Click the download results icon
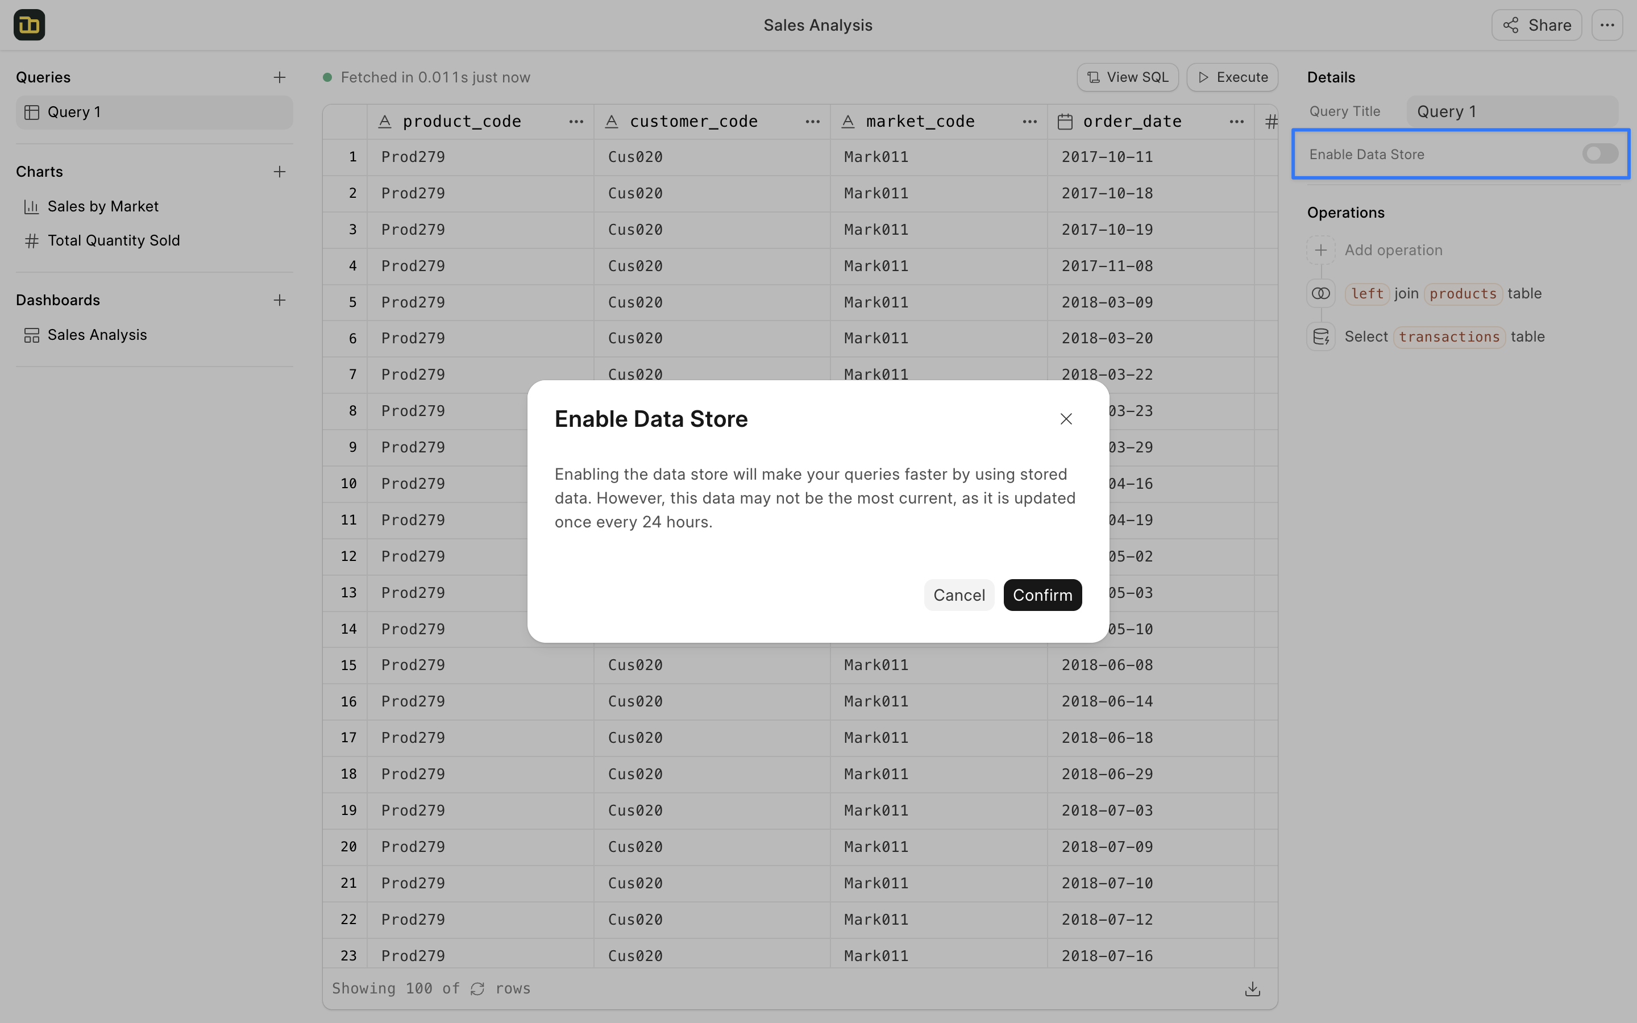The width and height of the screenshot is (1637, 1023). tap(1252, 988)
